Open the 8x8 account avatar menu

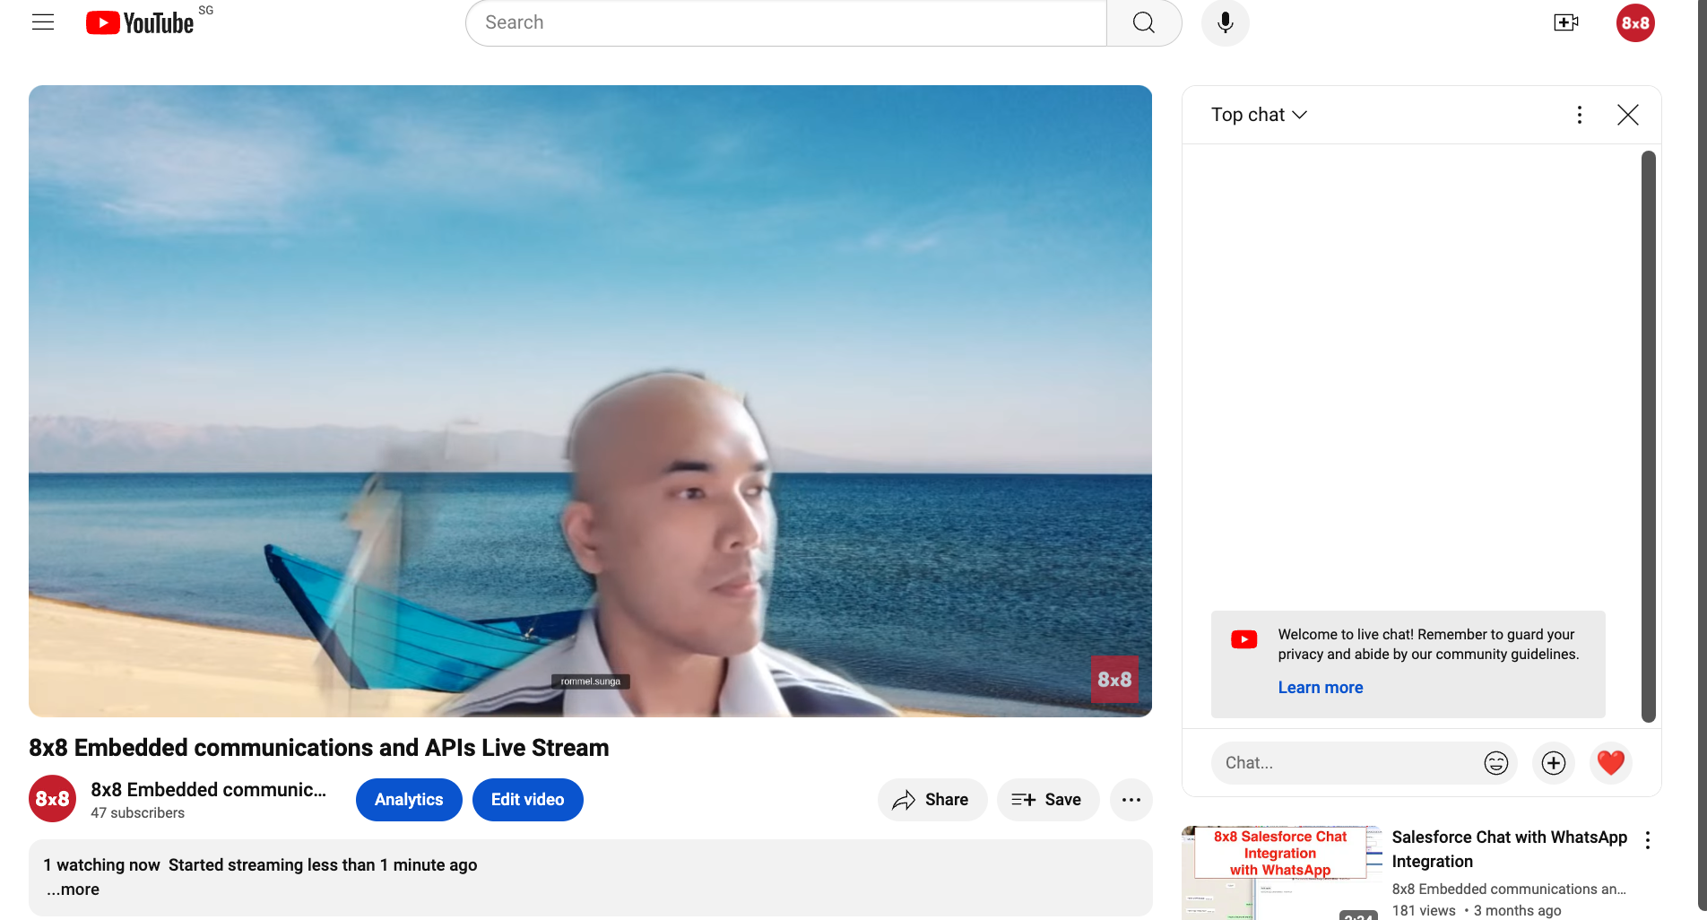(1634, 22)
